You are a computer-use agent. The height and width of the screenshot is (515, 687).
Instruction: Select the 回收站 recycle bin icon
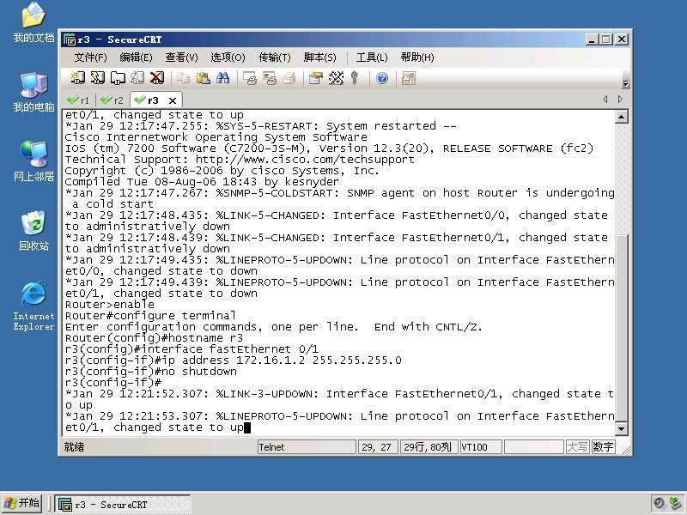pos(33,231)
